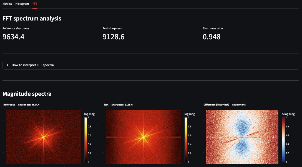
Task: Switch to the Metrics tab
Action: [7, 4]
